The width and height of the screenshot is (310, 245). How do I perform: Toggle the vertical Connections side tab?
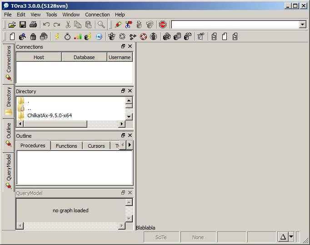[9, 64]
